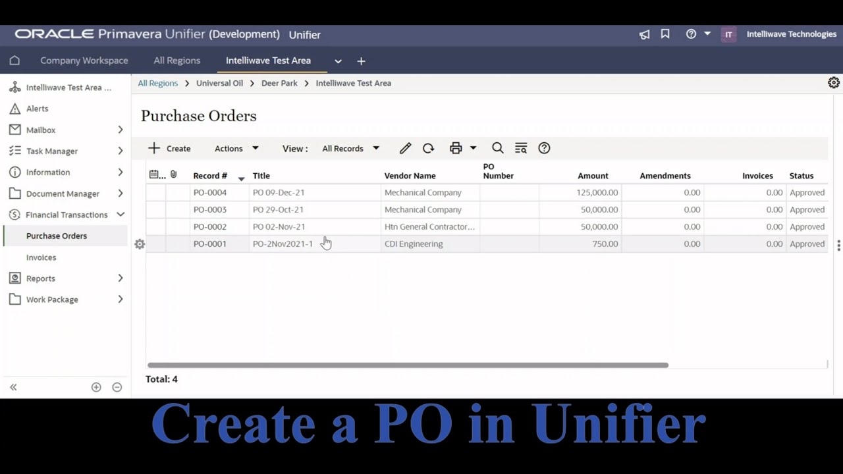Open Intelliwave Test Area sidebar root

coord(68,88)
